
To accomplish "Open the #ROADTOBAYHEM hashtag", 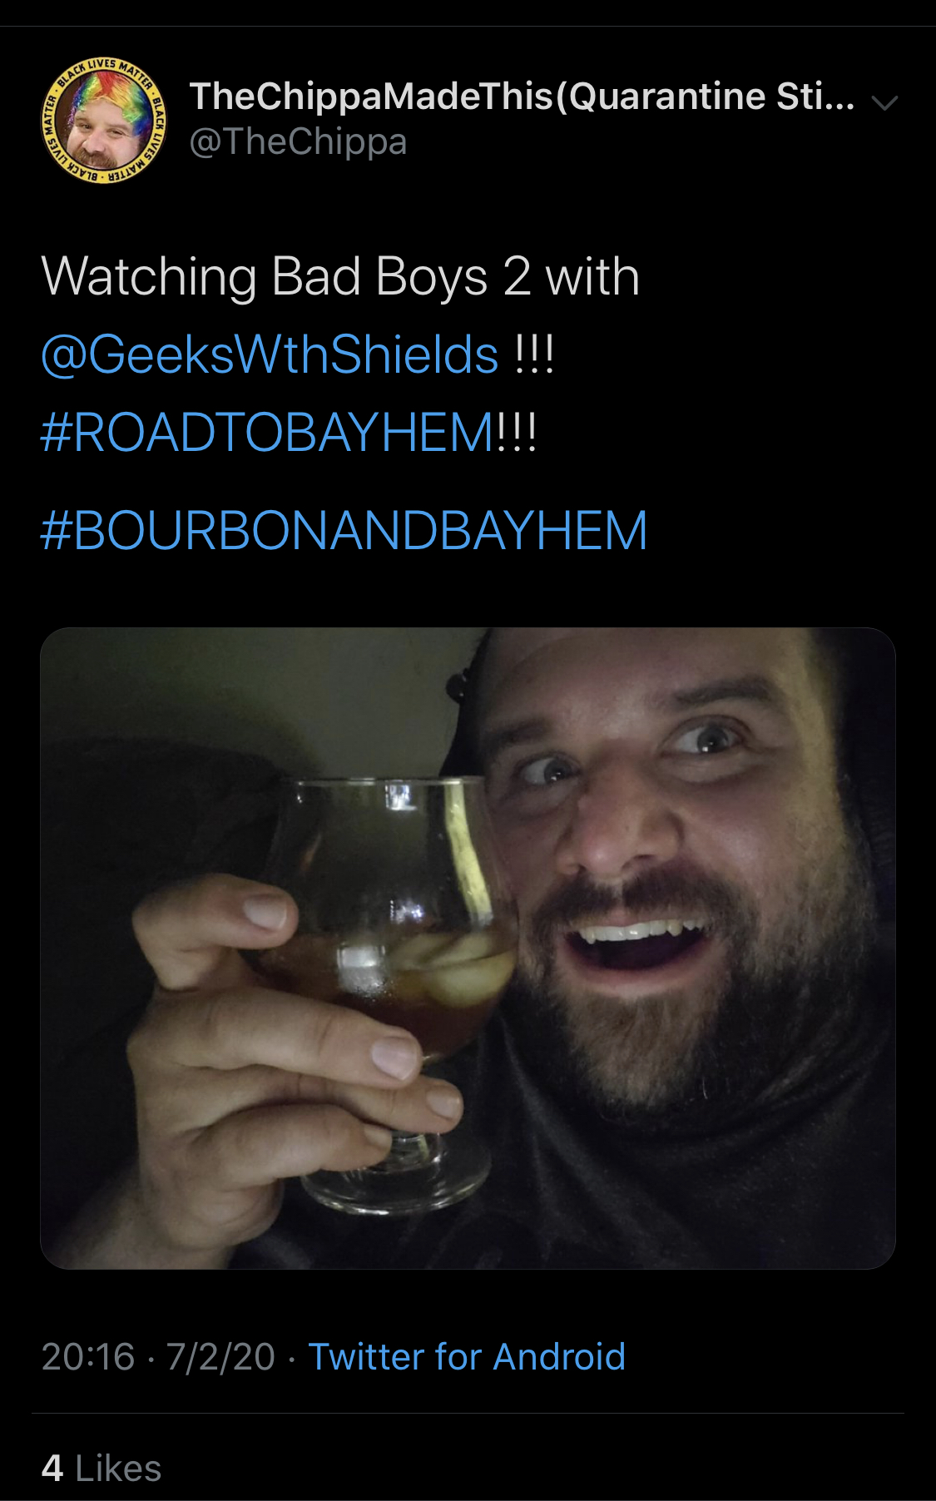I will click(267, 433).
